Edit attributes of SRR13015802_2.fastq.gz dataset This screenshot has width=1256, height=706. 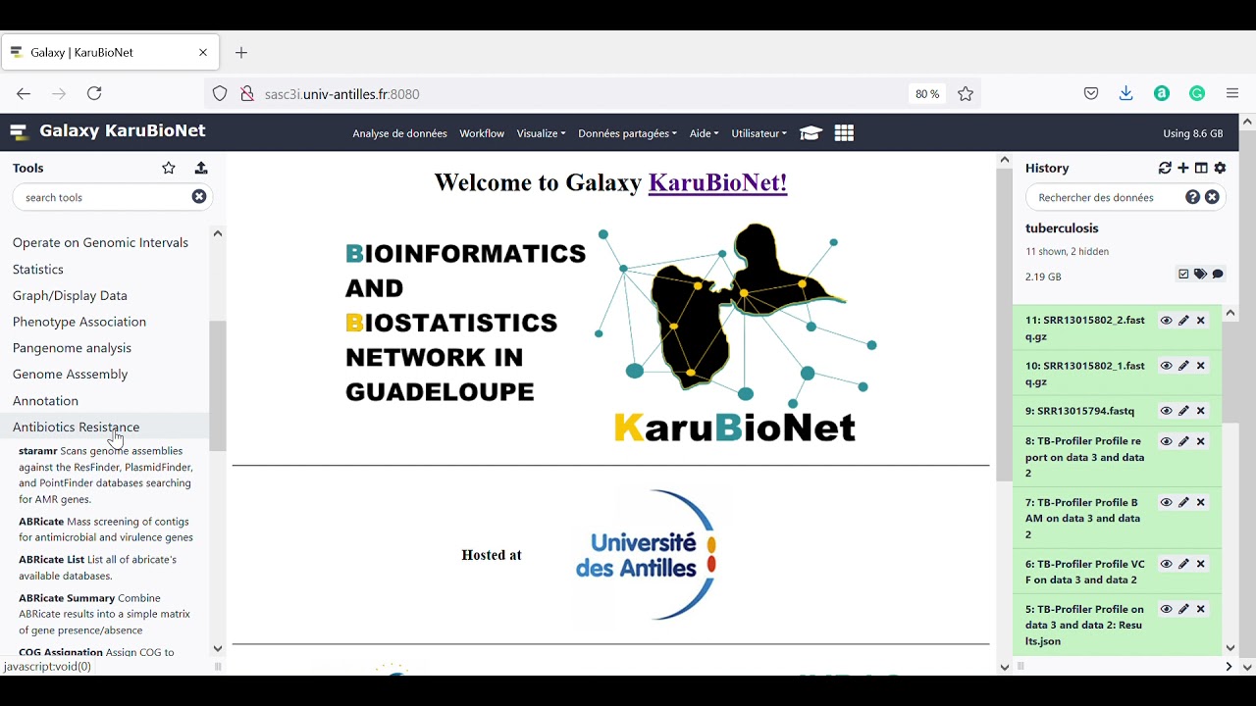tap(1183, 321)
